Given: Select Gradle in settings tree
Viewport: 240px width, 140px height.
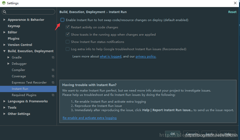Looking at the screenshot, I should pyautogui.click(x=17, y=57).
